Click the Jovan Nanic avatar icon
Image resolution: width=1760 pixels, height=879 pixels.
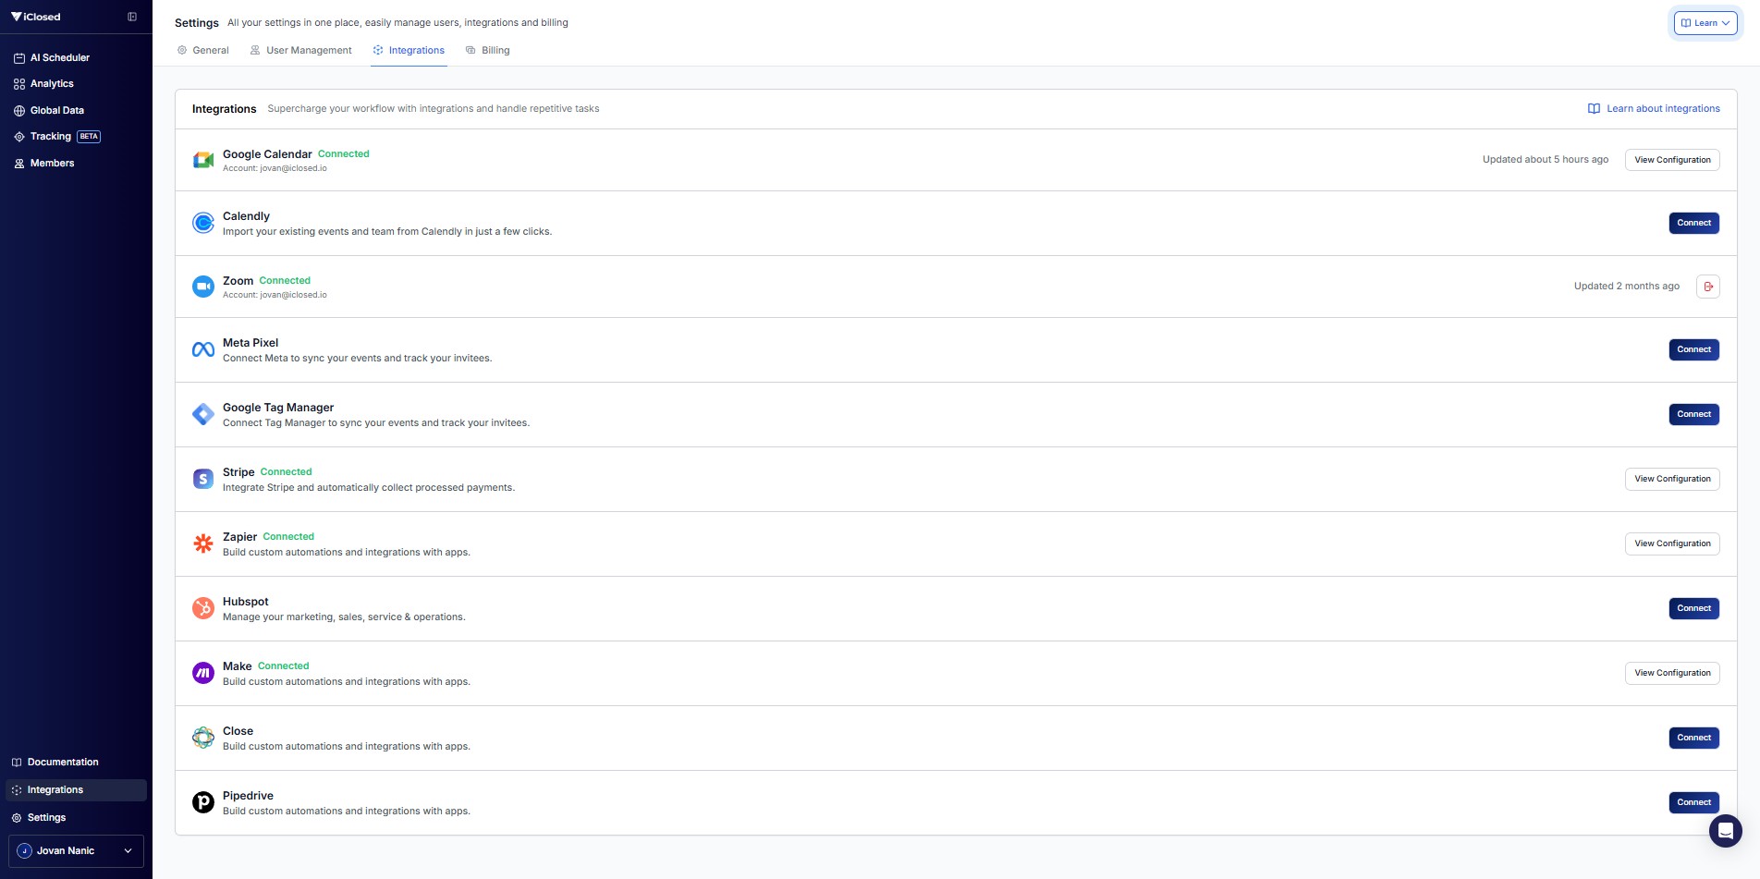point(25,851)
